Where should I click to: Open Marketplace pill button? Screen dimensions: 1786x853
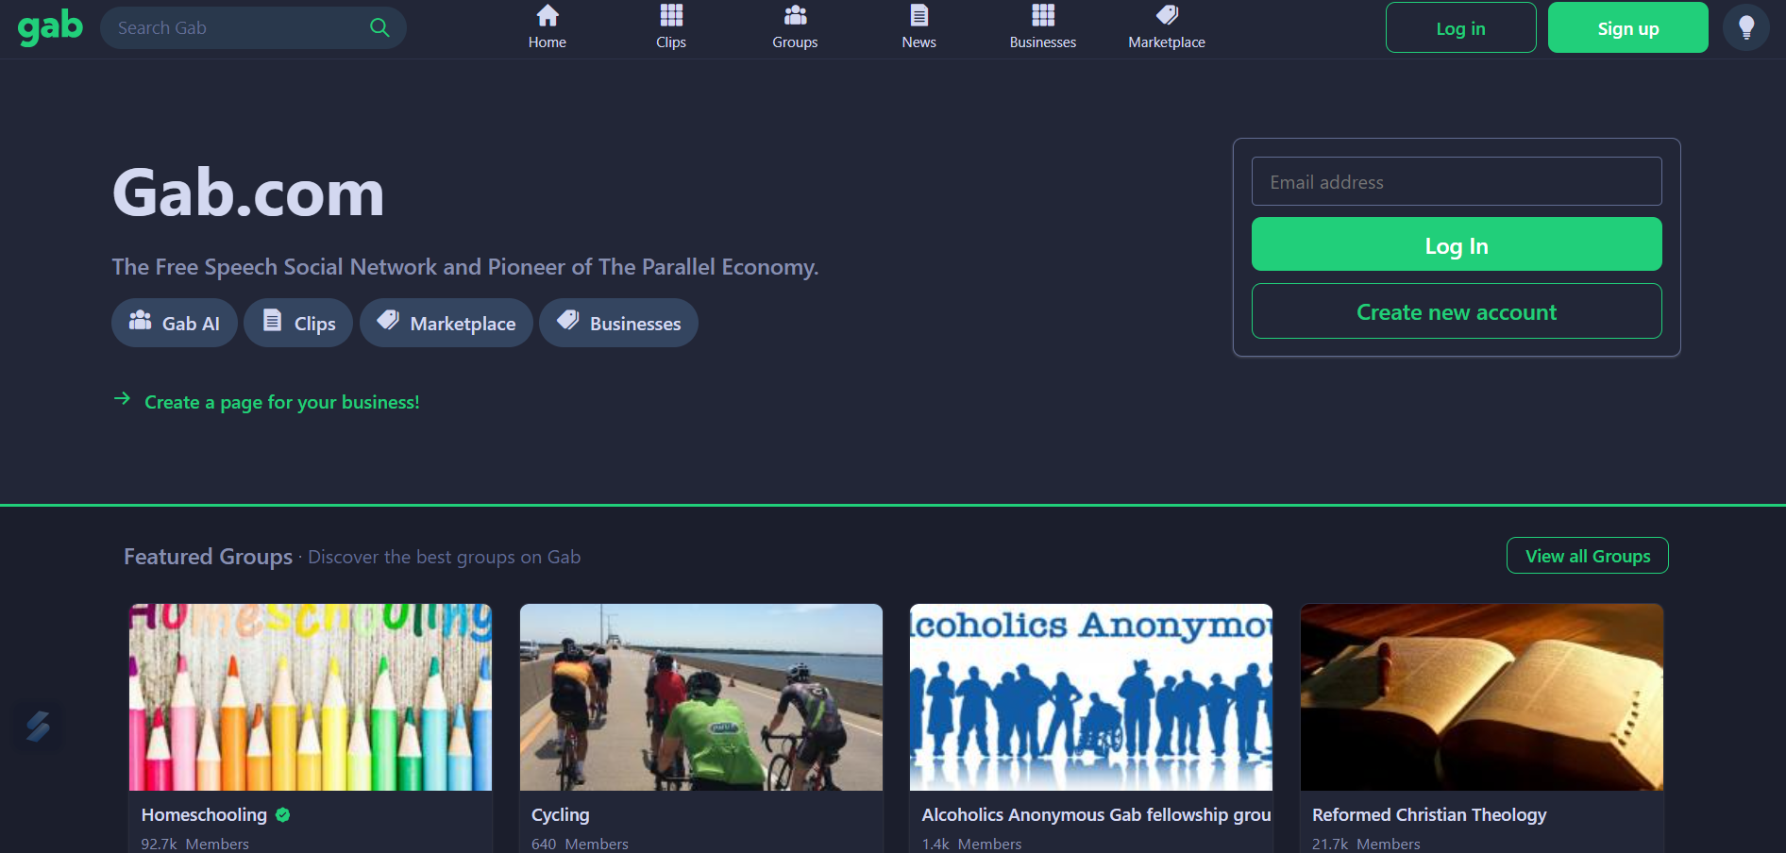446,323
